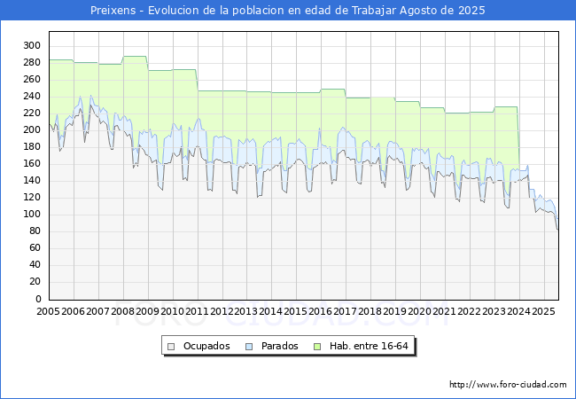Click the 2020 x-axis year label
Image resolution: width=576 pixels, height=399 pixels.
click(419, 311)
